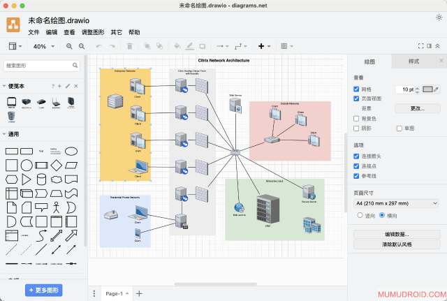
Task: Click the shadow toggle toolbar icon
Action: [x=203, y=46]
